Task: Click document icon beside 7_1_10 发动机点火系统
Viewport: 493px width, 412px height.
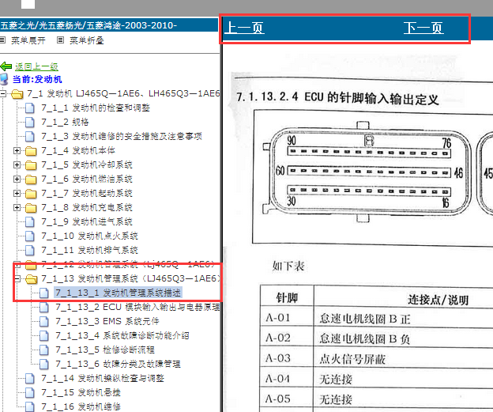Action: pos(30,236)
